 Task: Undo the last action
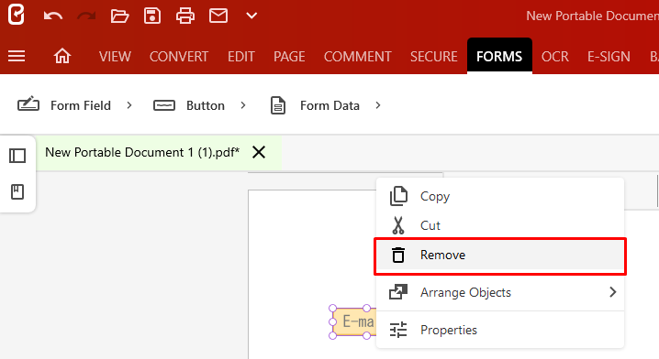point(53,16)
